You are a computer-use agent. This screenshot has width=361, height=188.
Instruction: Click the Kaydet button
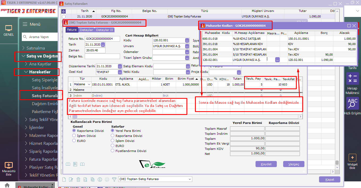point(266,164)
